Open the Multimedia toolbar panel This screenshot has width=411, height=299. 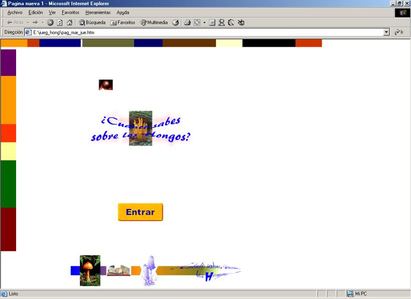coord(154,23)
